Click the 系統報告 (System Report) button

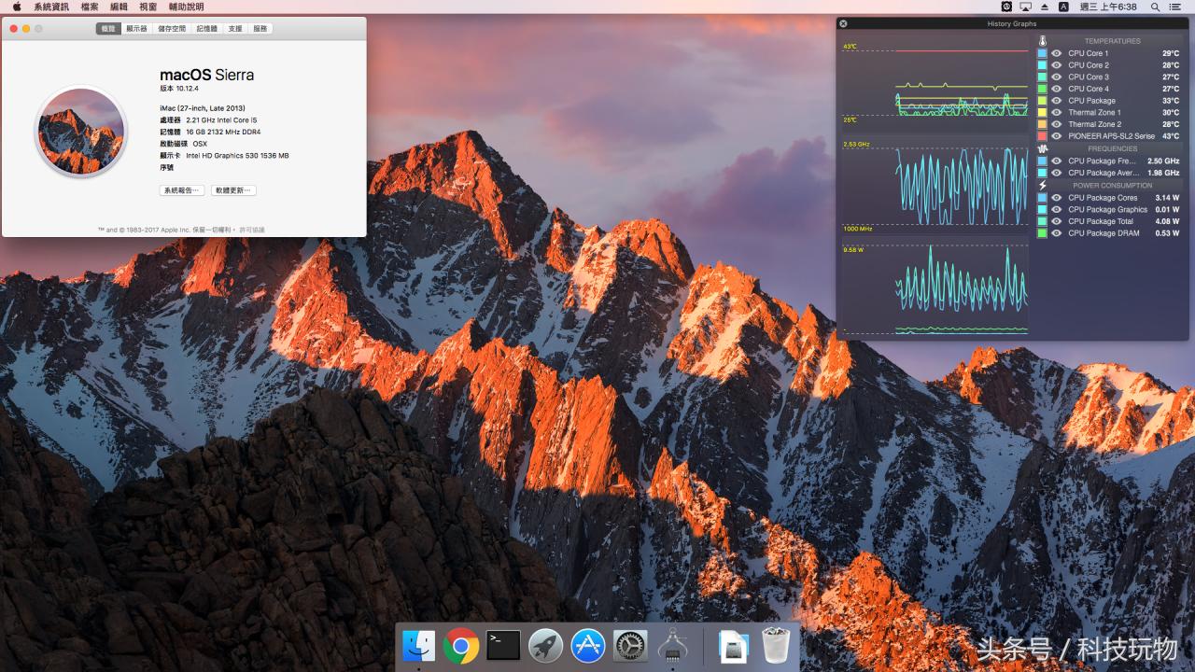click(x=182, y=190)
